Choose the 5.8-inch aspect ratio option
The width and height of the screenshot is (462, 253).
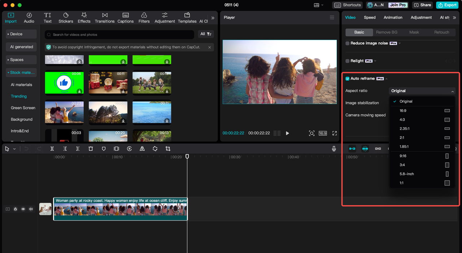(422, 174)
